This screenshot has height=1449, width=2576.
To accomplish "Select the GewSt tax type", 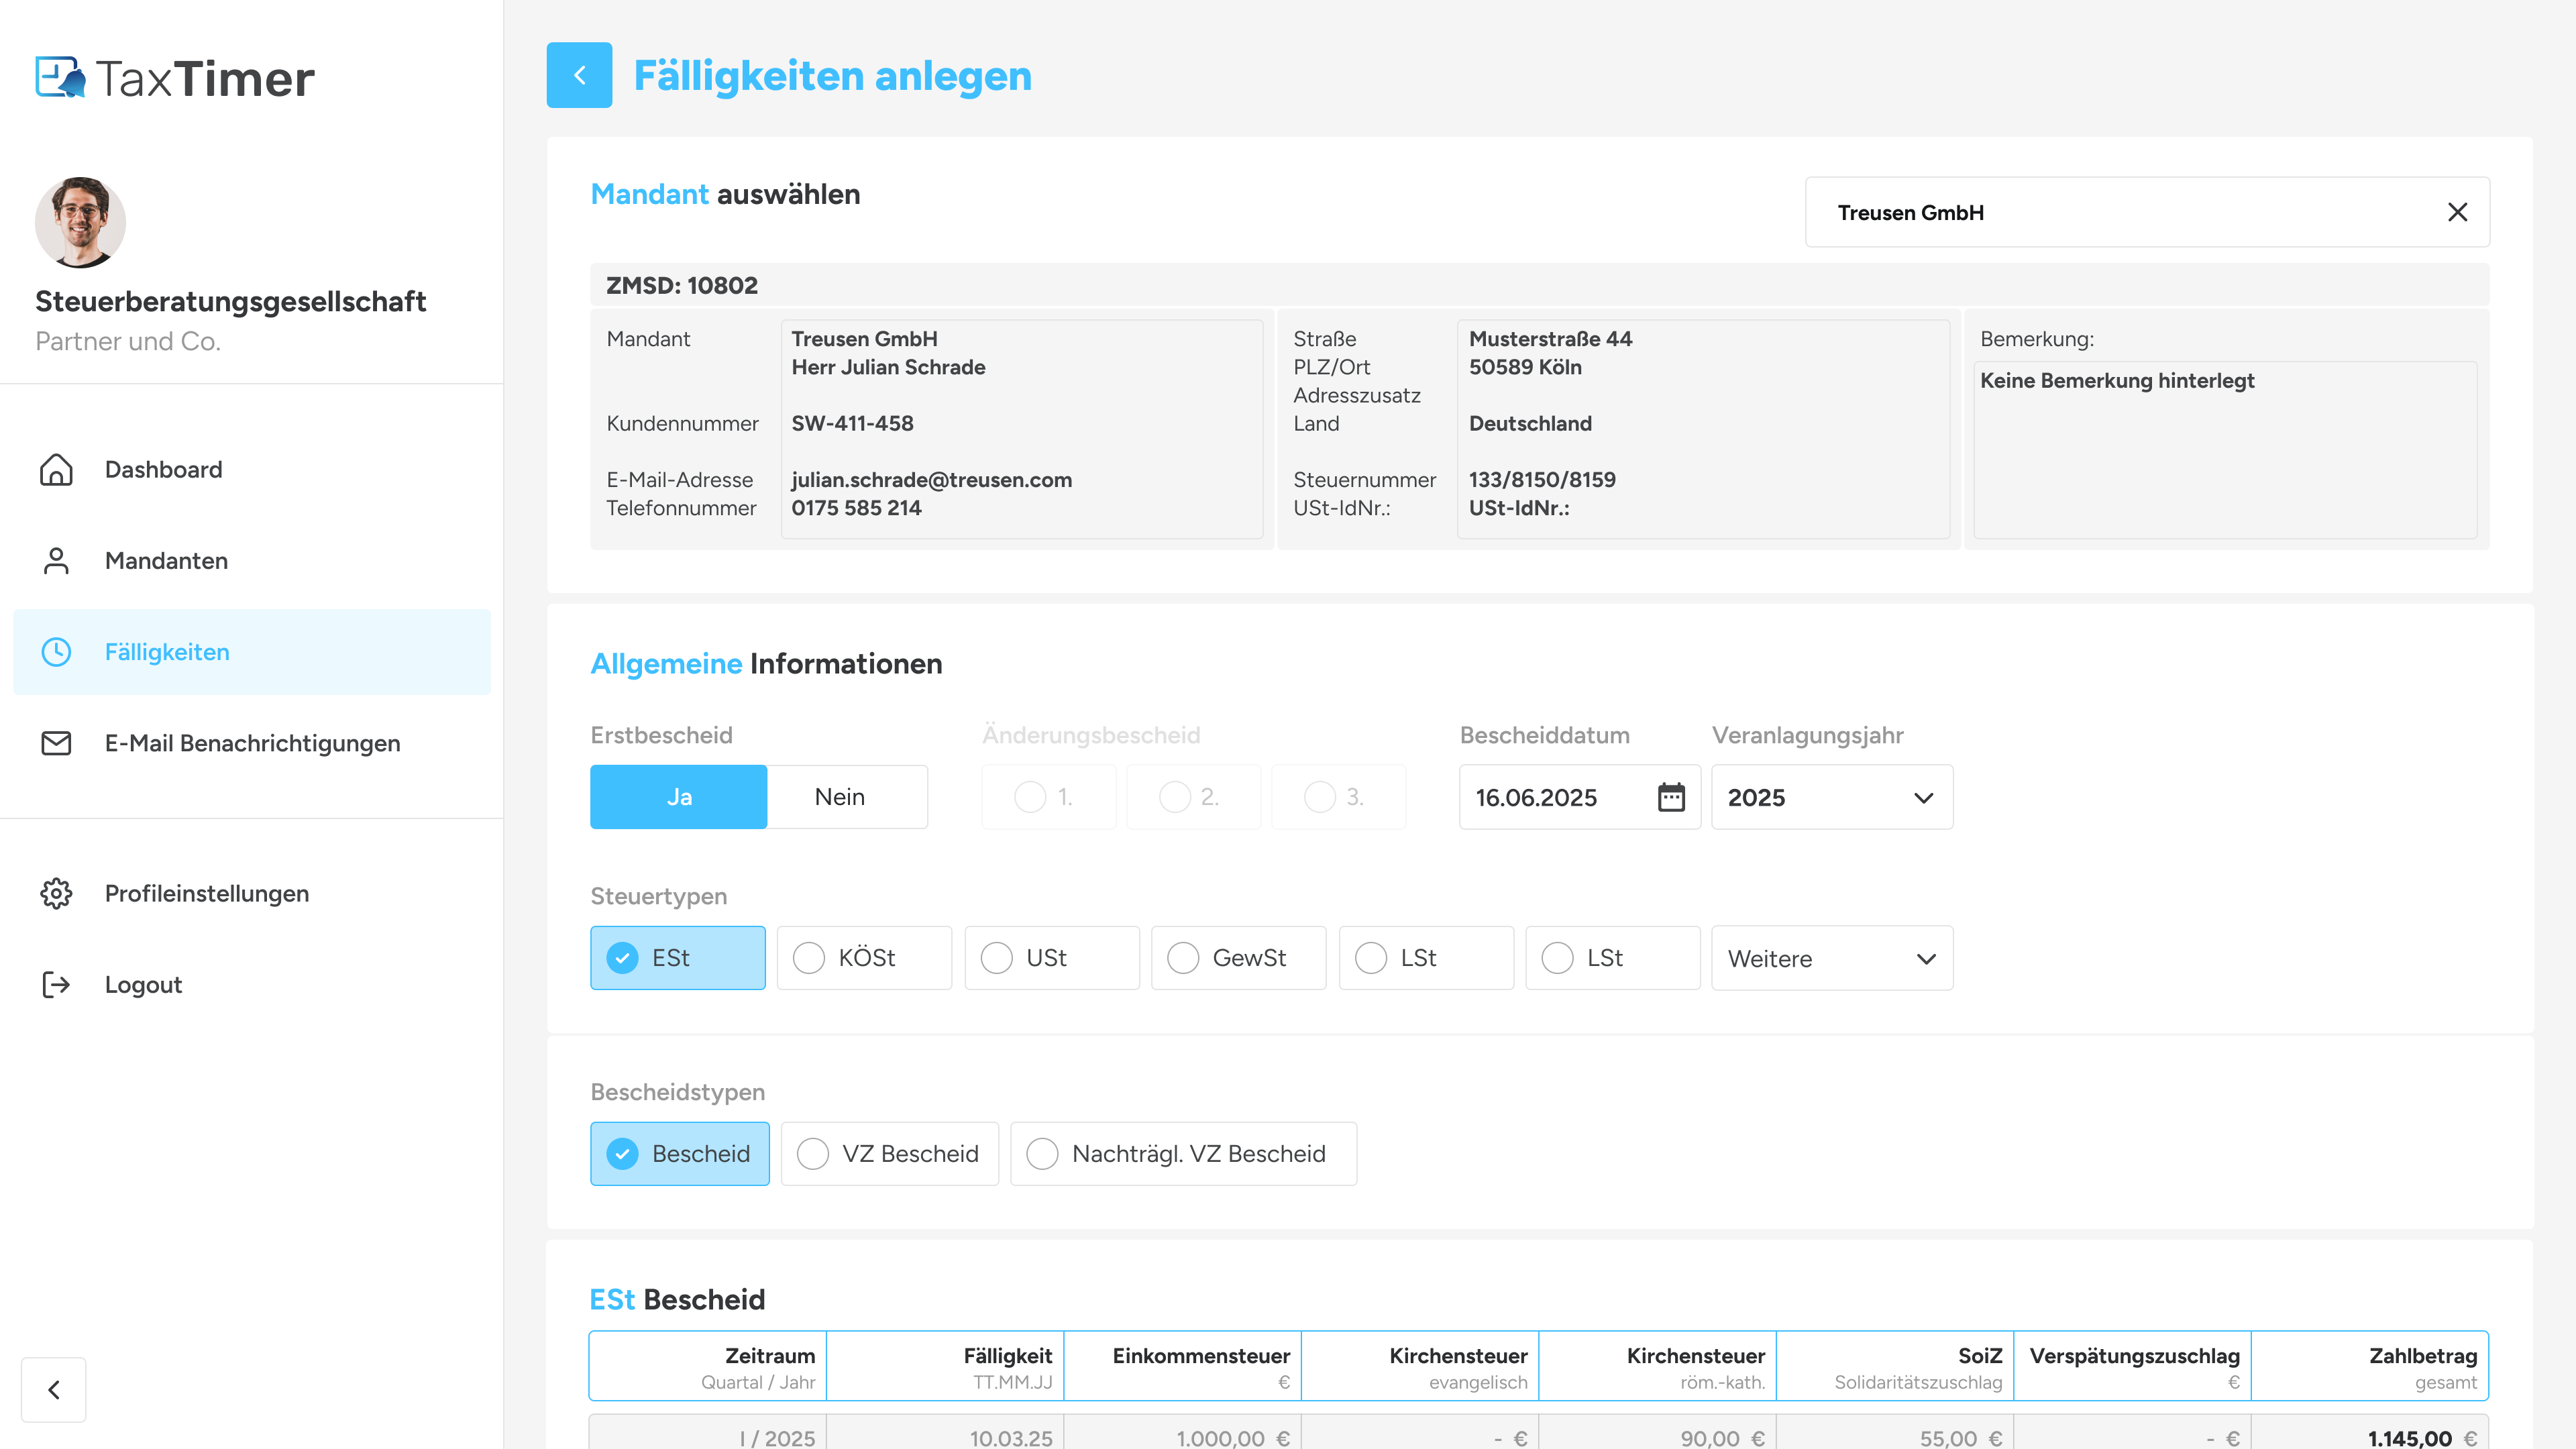I will pos(1238,958).
